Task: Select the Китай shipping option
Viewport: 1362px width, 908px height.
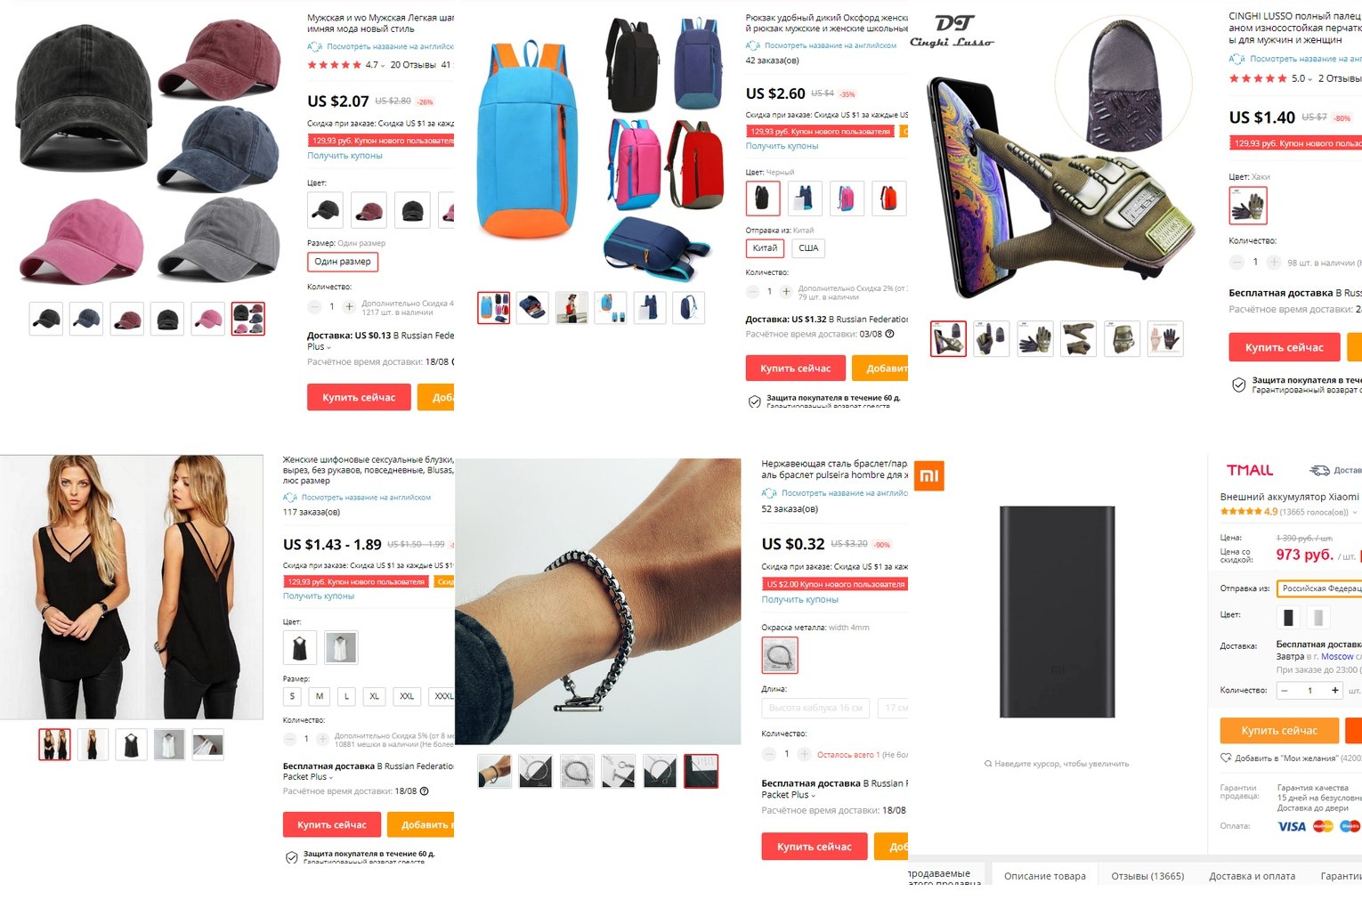Action: coord(765,248)
